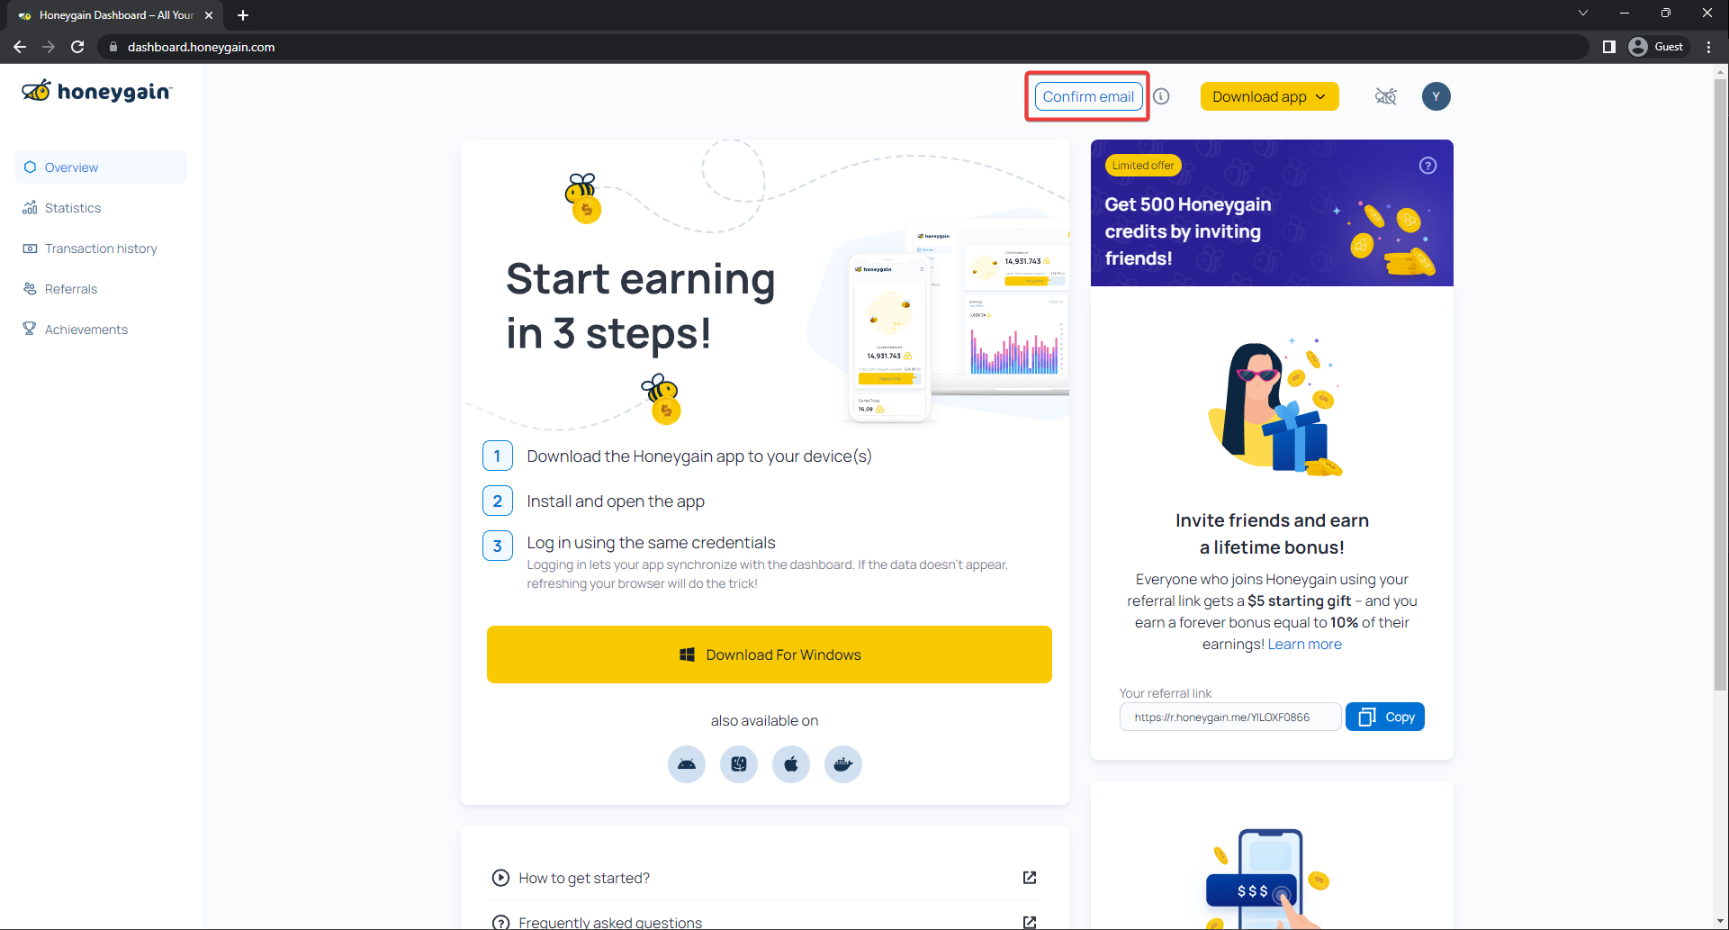Click the Confirm email button

click(x=1088, y=96)
